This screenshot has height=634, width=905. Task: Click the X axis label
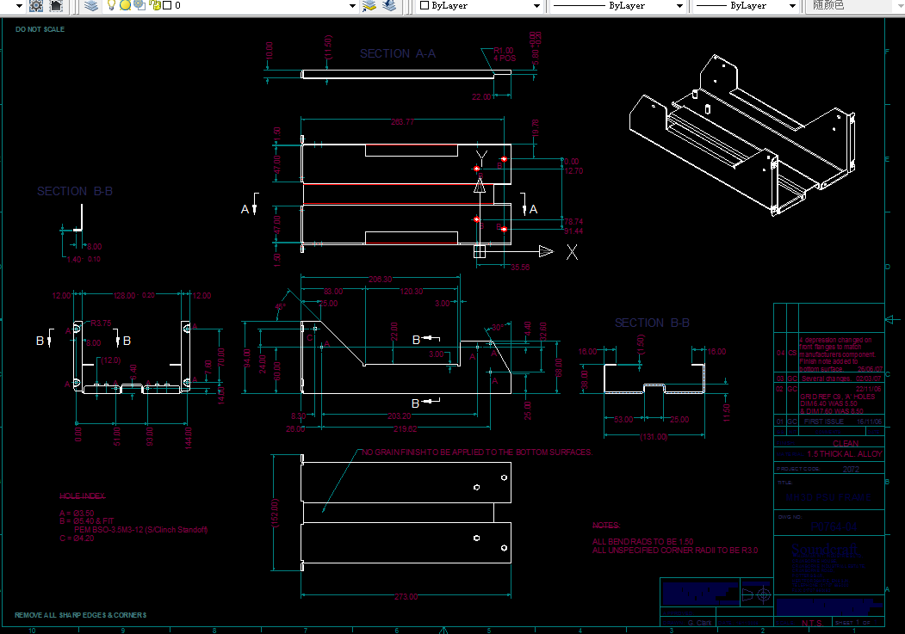coord(572,252)
